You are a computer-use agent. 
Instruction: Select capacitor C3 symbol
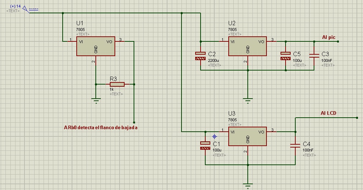[x=314, y=55]
